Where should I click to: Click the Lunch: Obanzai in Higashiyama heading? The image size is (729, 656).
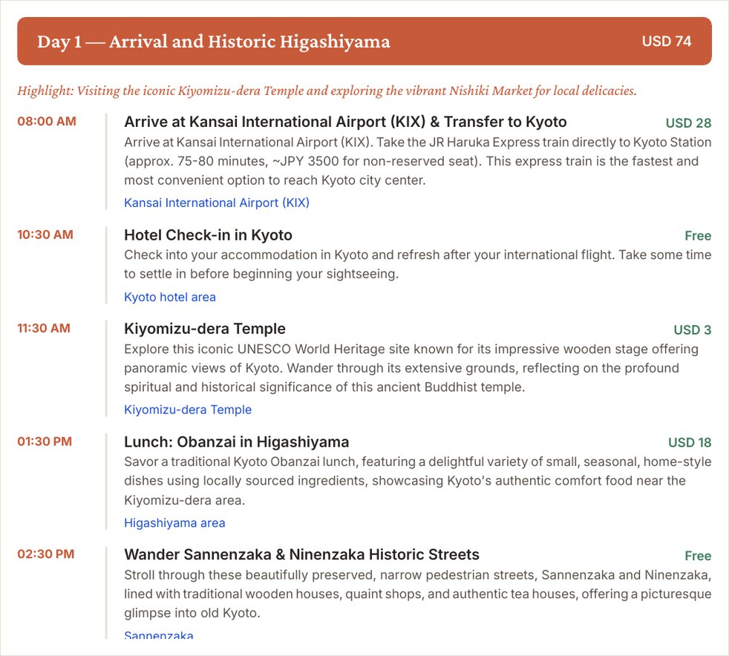coord(236,442)
